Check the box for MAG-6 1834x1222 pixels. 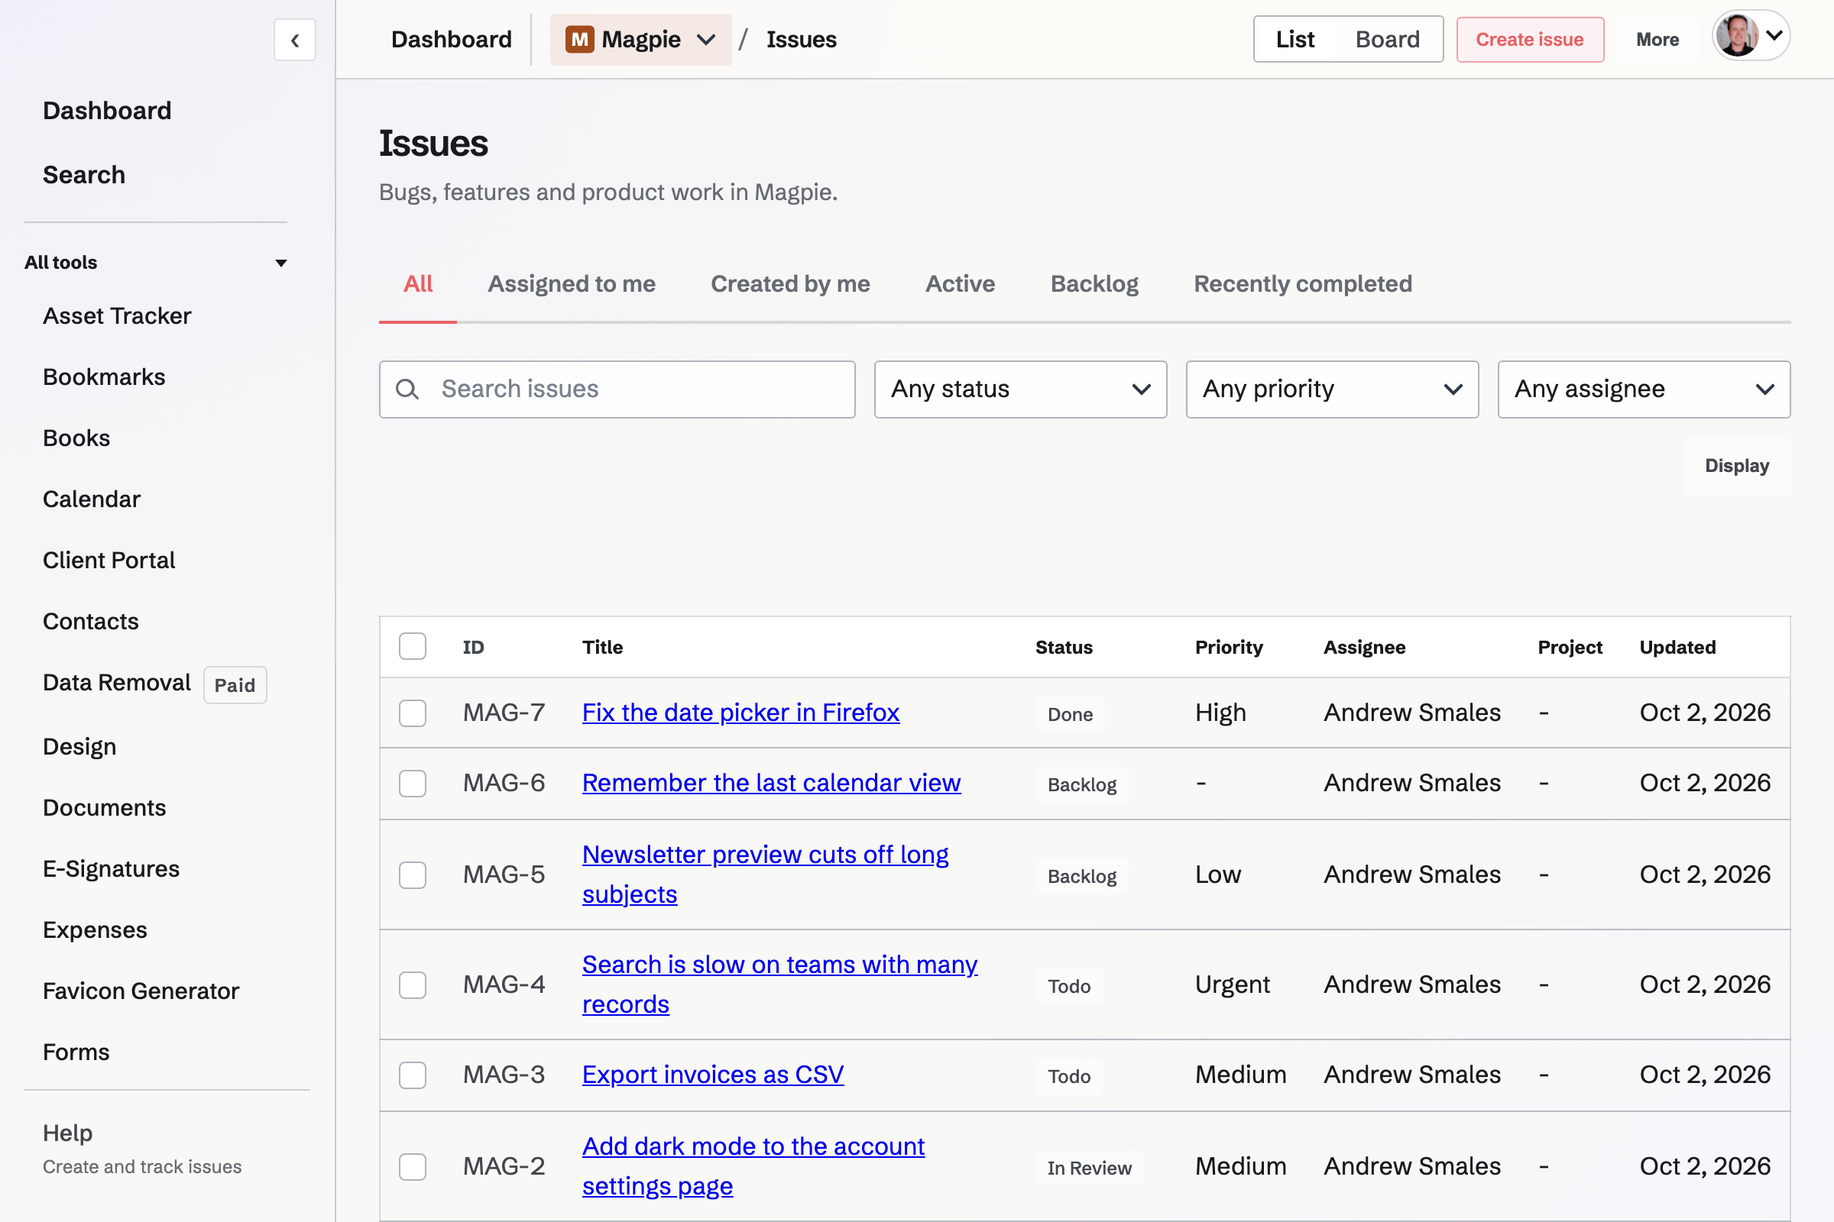[413, 784]
